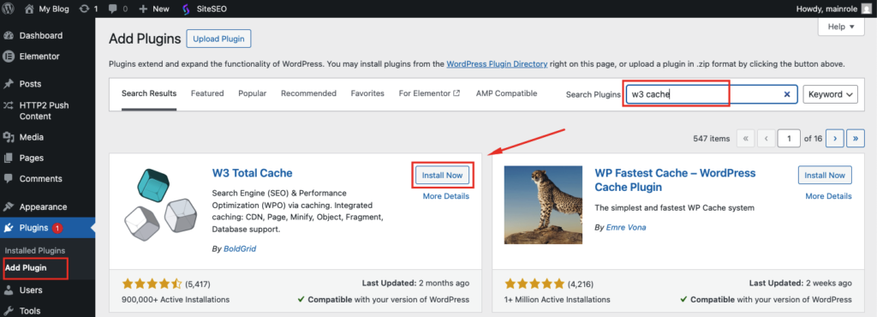Open WP Fastest Cache title link
877x317 pixels.
tap(675, 179)
